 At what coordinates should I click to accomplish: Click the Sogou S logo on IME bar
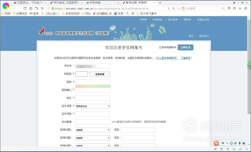pos(216,143)
